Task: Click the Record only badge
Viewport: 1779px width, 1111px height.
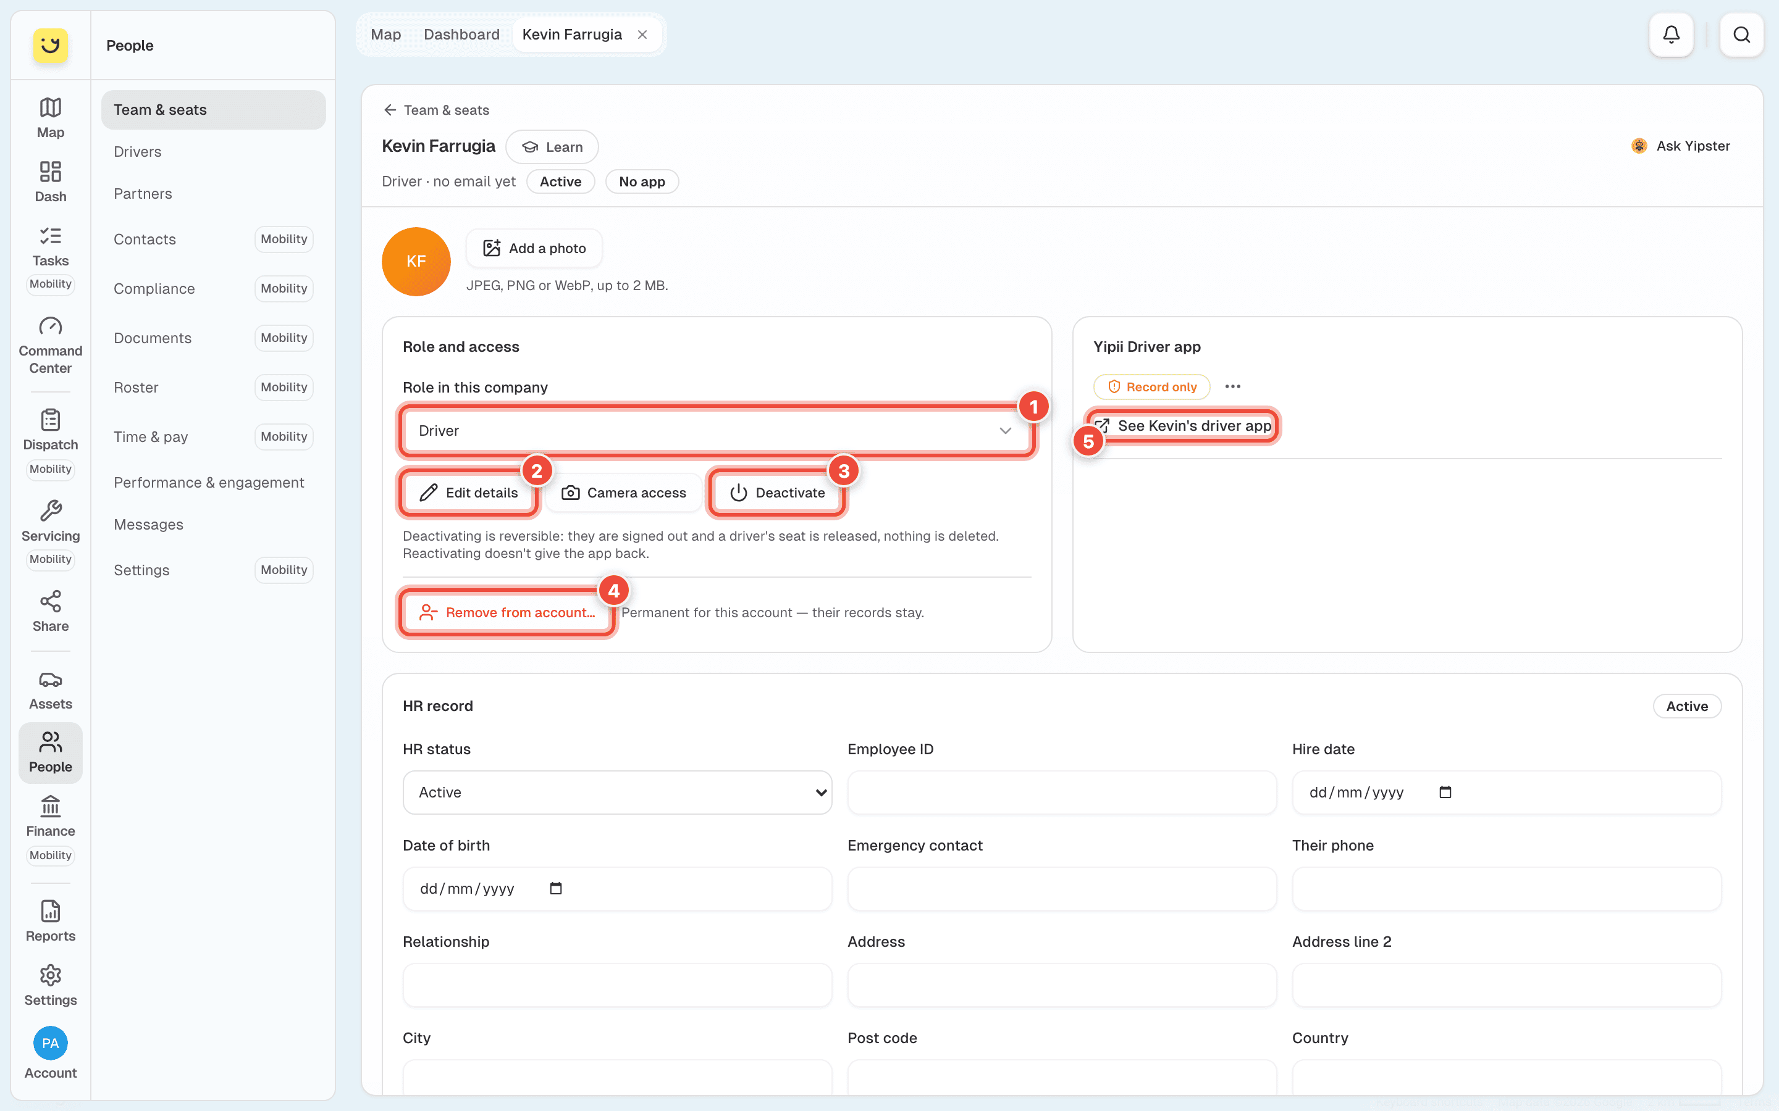Action: (1151, 386)
